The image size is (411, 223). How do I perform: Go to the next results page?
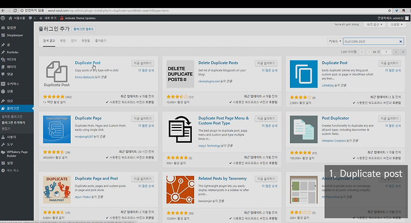pyautogui.click(x=396, y=52)
